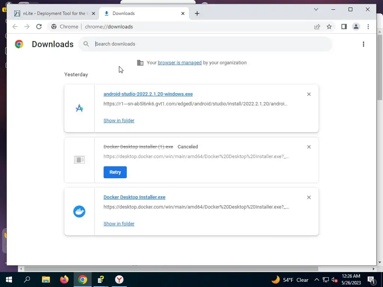Open File Explorer from taskbar
The height and width of the screenshot is (287, 383).
click(x=46, y=280)
